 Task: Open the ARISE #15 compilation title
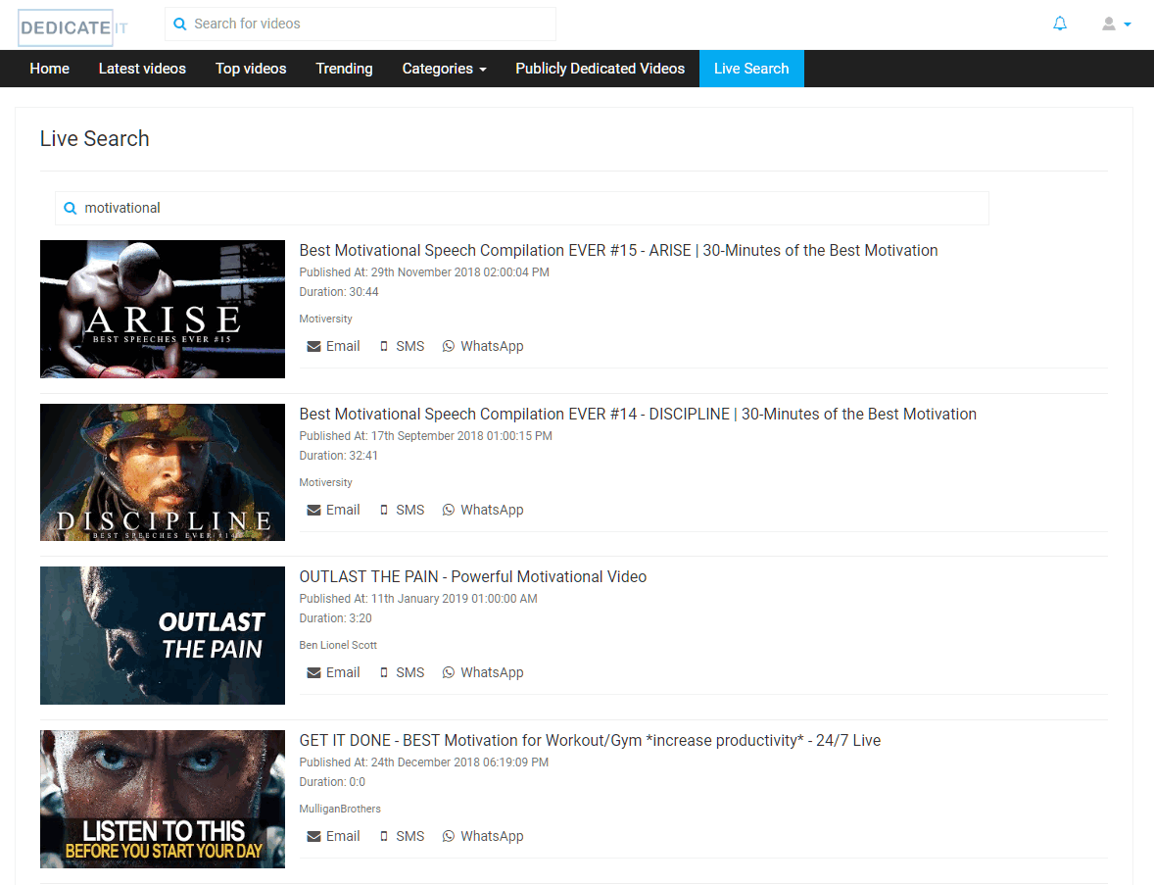tap(618, 250)
